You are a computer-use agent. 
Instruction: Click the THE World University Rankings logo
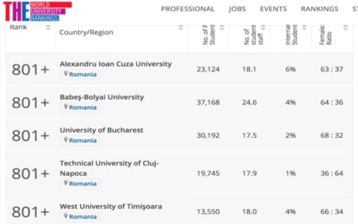coord(37,11)
